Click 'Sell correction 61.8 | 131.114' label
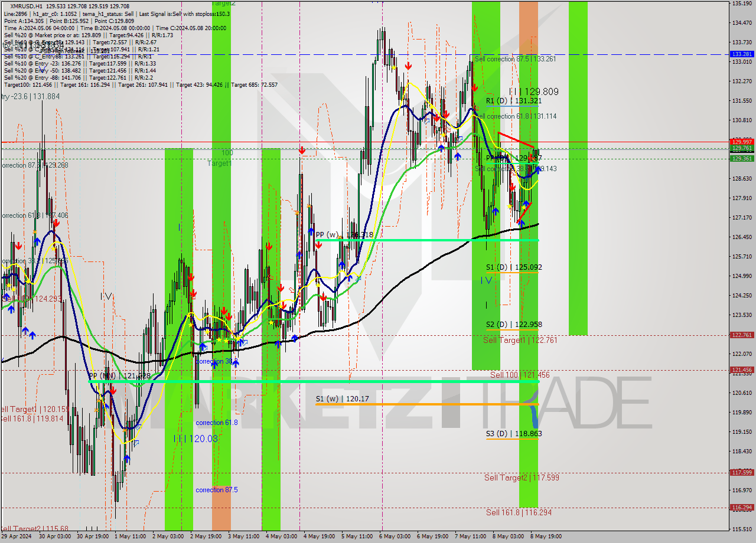This screenshot has width=756, height=543. click(x=516, y=116)
